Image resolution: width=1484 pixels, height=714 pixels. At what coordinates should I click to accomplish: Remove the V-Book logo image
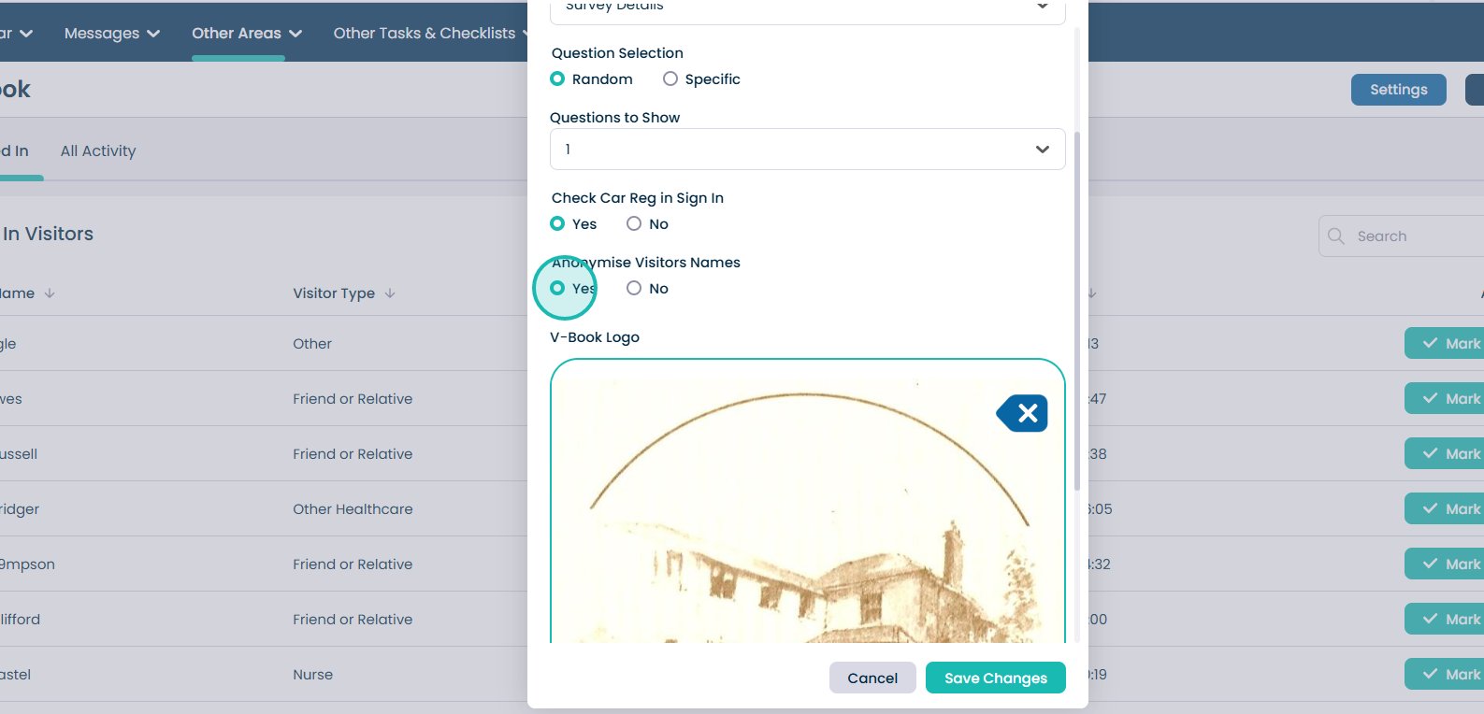coord(1023,413)
